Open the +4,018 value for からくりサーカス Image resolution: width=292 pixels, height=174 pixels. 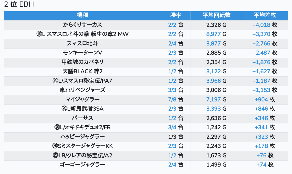(x=261, y=25)
